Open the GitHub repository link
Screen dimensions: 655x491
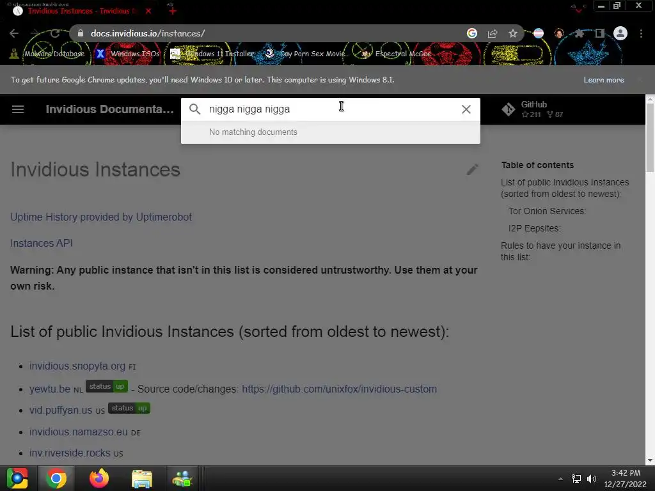pos(533,109)
